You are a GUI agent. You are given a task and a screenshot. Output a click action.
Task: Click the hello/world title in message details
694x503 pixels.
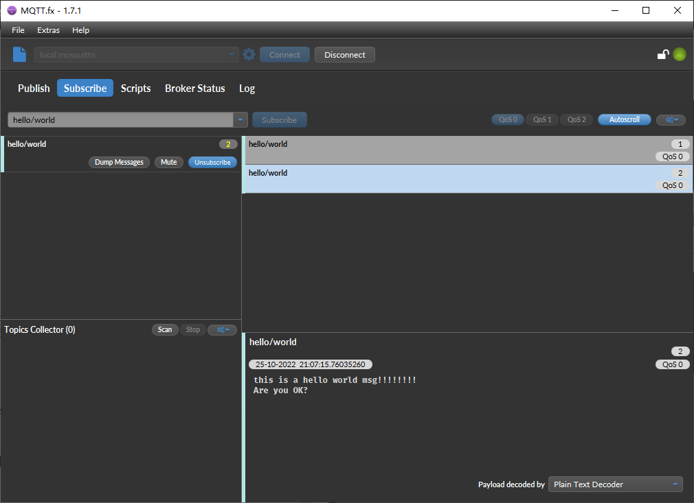click(273, 342)
